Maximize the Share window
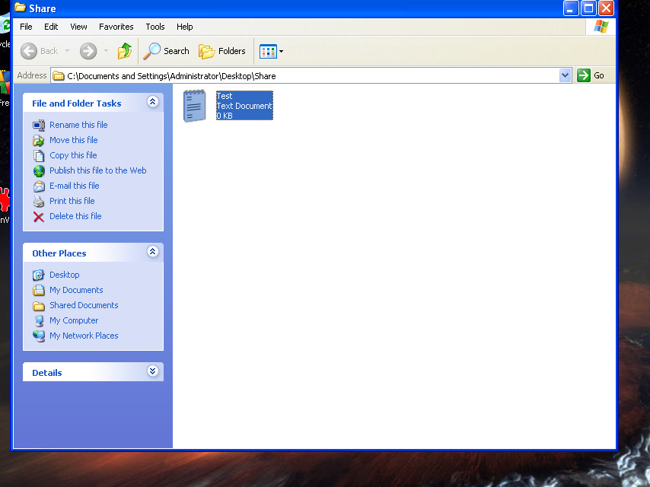The height and width of the screenshot is (487, 650). 588,8
